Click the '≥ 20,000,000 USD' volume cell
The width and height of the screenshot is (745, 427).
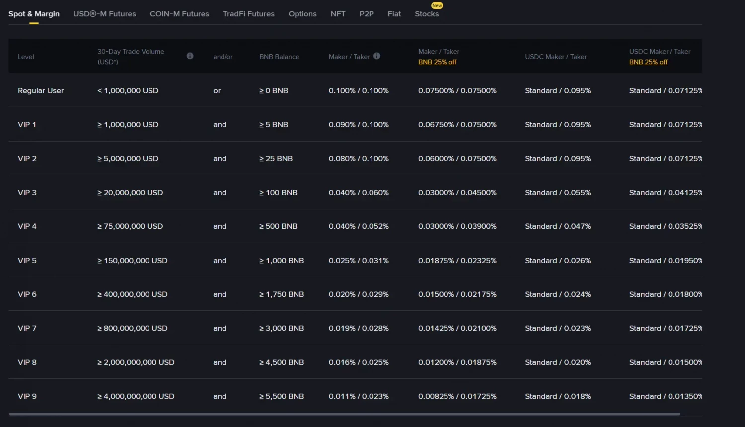(130, 193)
